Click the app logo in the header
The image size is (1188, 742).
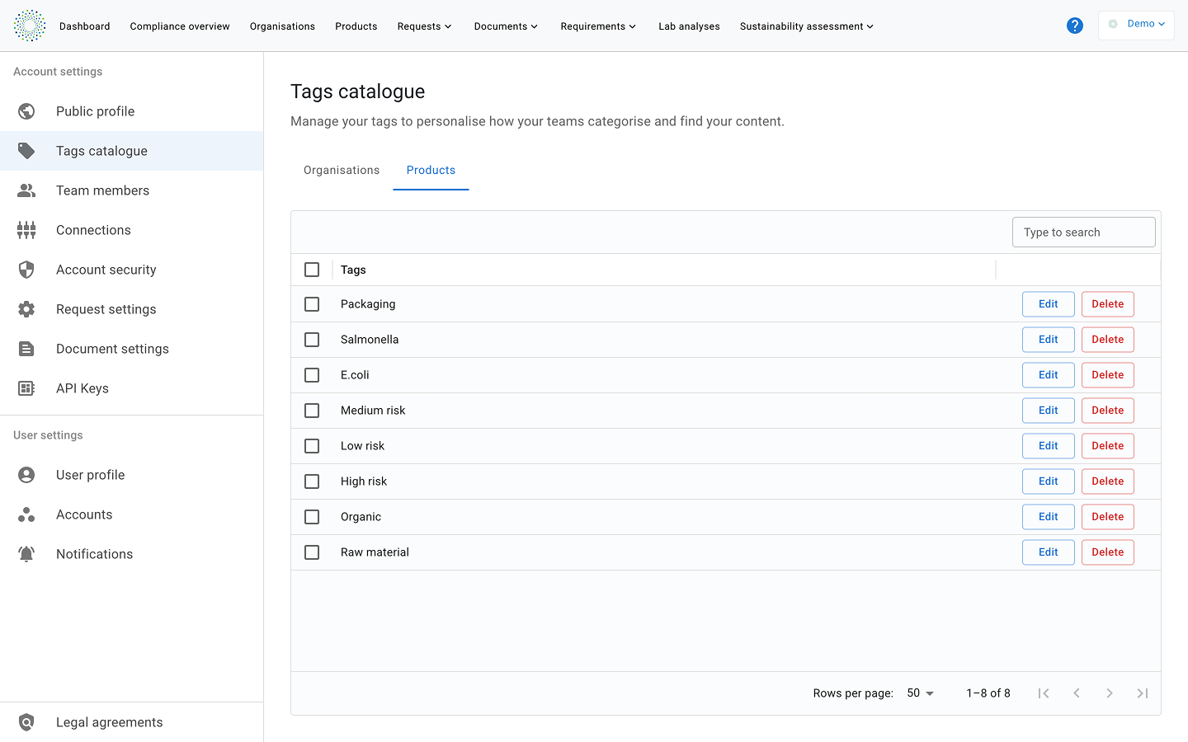pyautogui.click(x=30, y=26)
